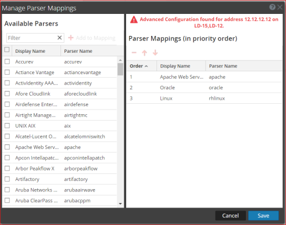The image size is (286, 225).
Task: Check the Arbor Peakflow X checkbox
Action: [7, 168]
